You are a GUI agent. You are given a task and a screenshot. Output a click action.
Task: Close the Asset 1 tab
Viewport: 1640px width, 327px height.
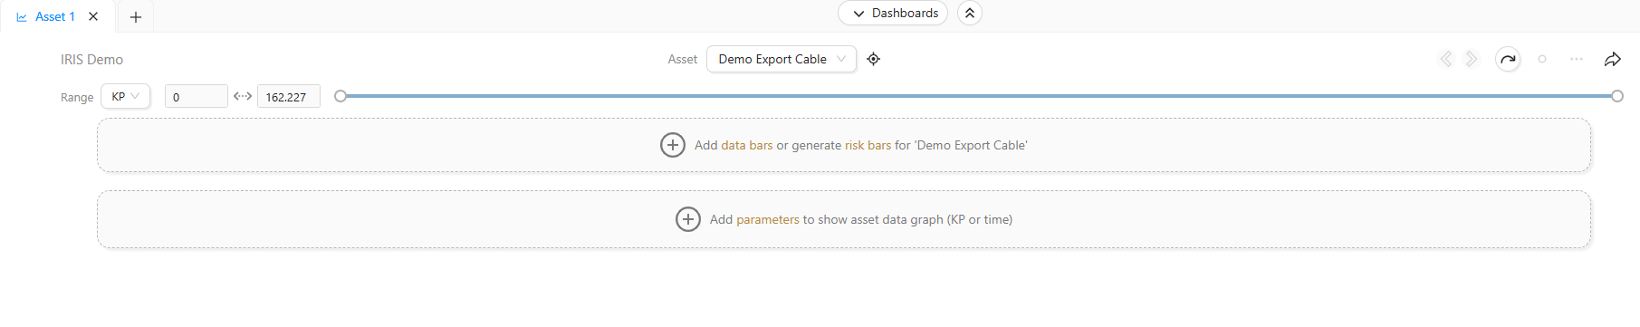93,16
